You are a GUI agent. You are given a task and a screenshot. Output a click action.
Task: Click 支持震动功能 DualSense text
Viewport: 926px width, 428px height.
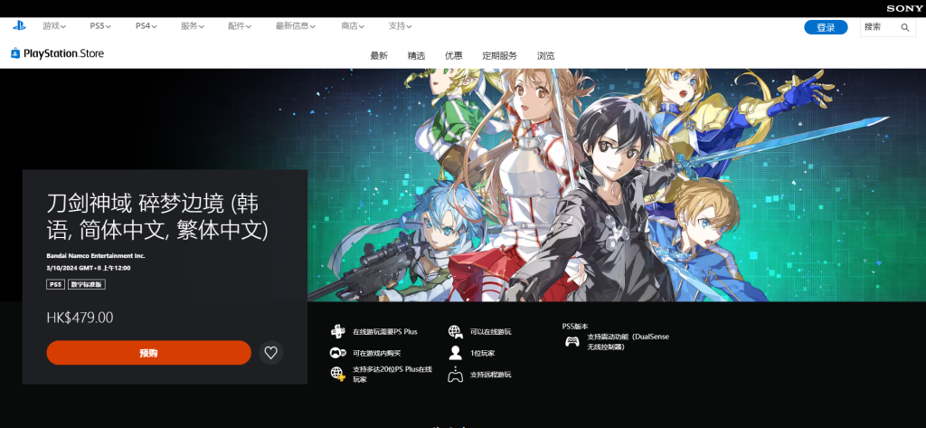[628, 342]
